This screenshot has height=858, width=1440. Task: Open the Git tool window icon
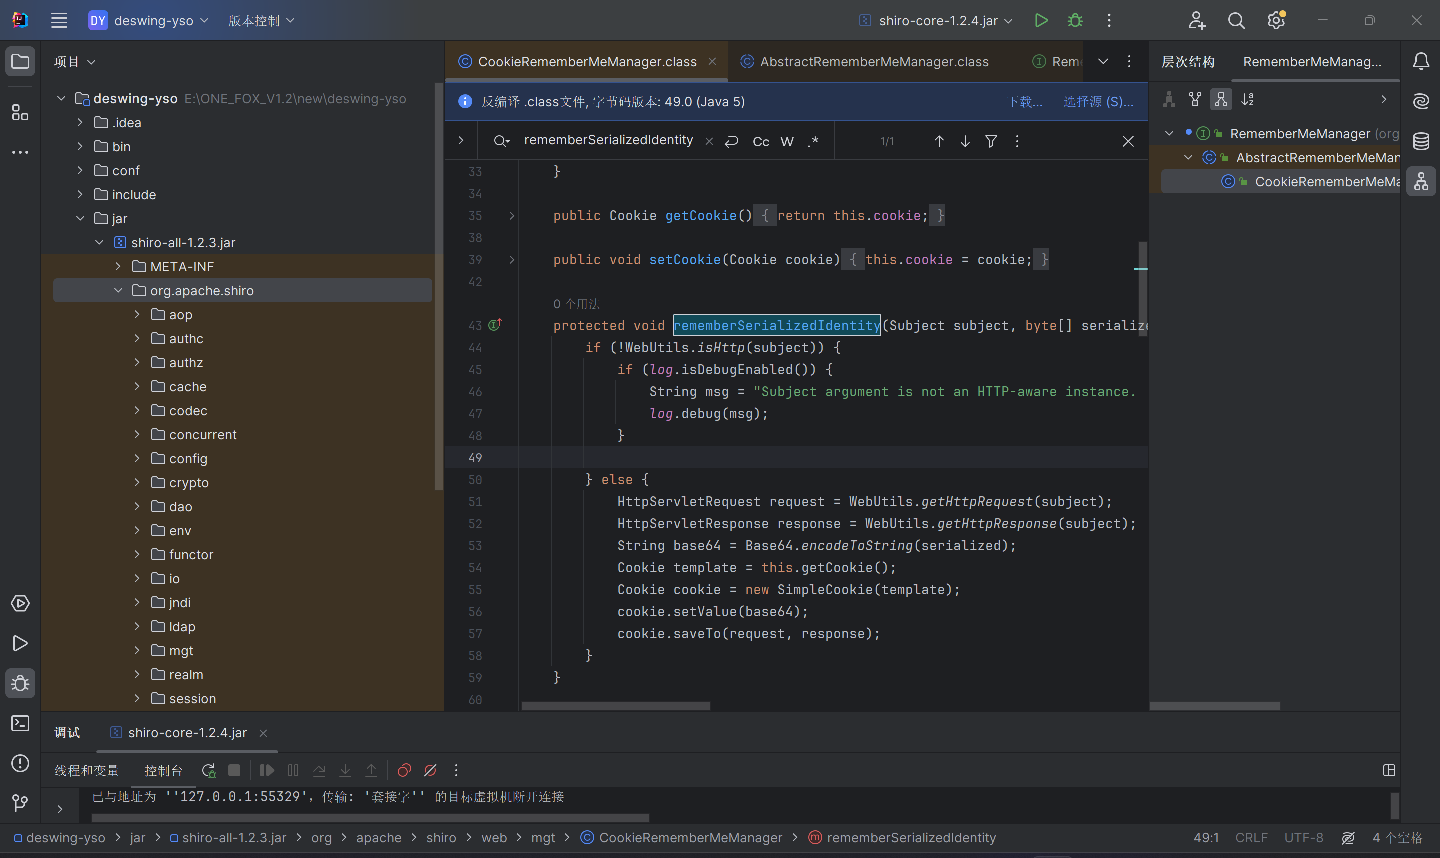20,803
